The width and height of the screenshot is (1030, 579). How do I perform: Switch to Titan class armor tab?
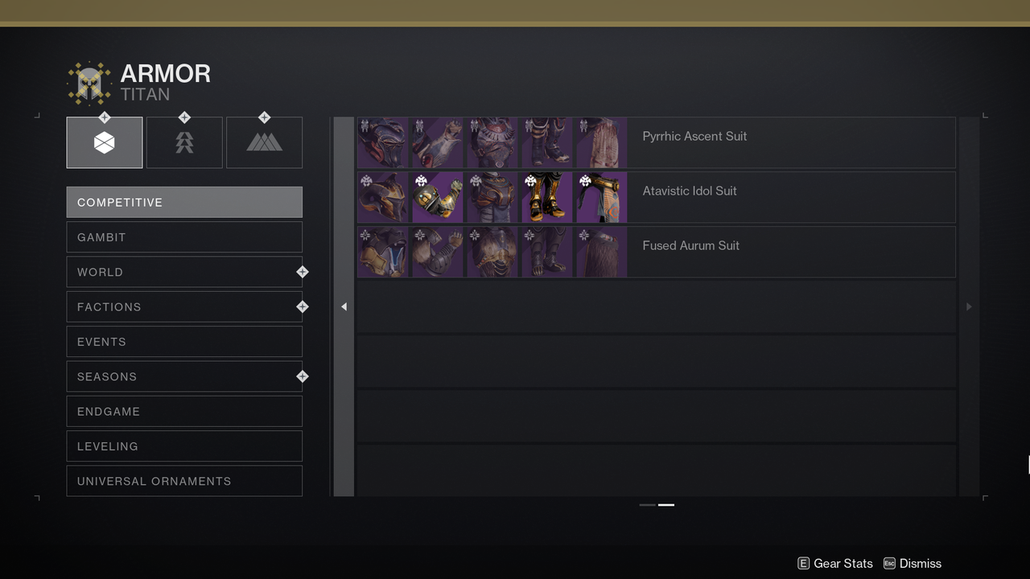pos(105,142)
